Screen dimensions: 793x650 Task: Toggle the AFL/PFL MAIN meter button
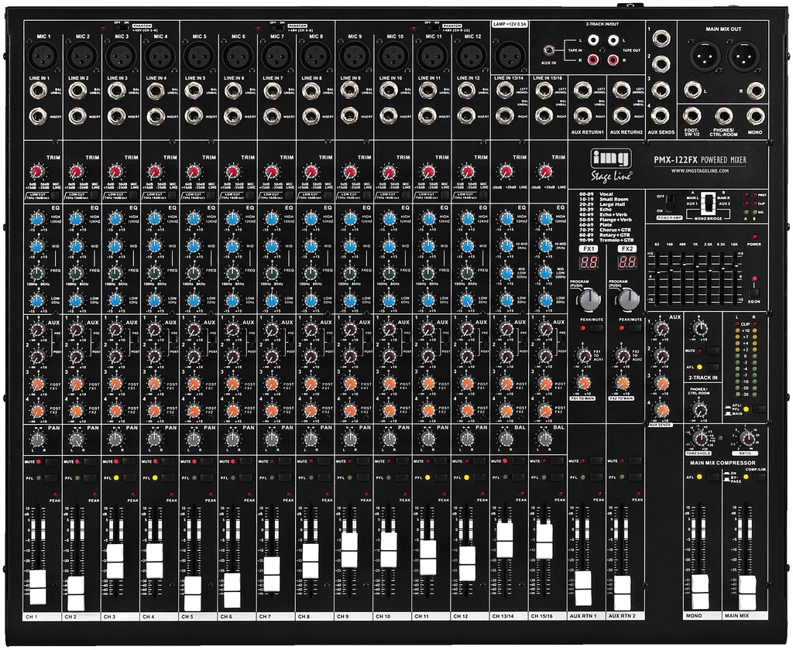(x=759, y=409)
